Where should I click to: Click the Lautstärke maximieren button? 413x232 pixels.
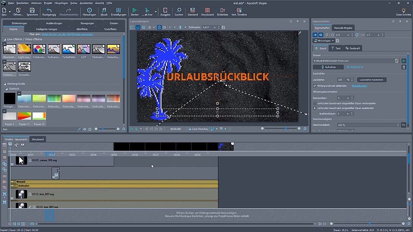point(372,80)
